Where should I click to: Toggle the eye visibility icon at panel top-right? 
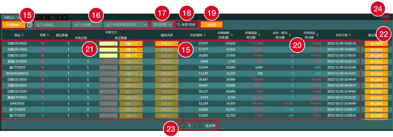click(x=386, y=16)
